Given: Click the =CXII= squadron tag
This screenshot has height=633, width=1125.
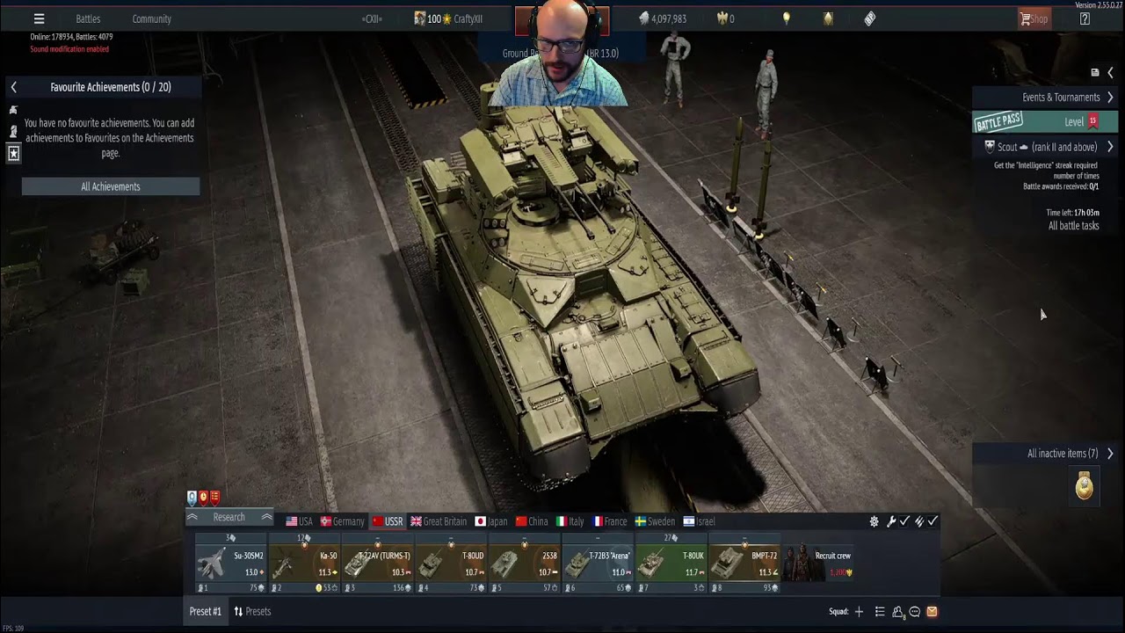Looking at the screenshot, I should (x=372, y=18).
